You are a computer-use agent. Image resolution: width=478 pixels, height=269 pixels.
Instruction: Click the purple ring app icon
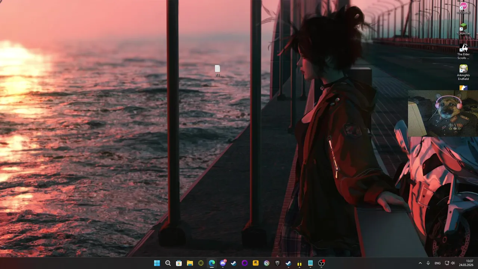245,263
